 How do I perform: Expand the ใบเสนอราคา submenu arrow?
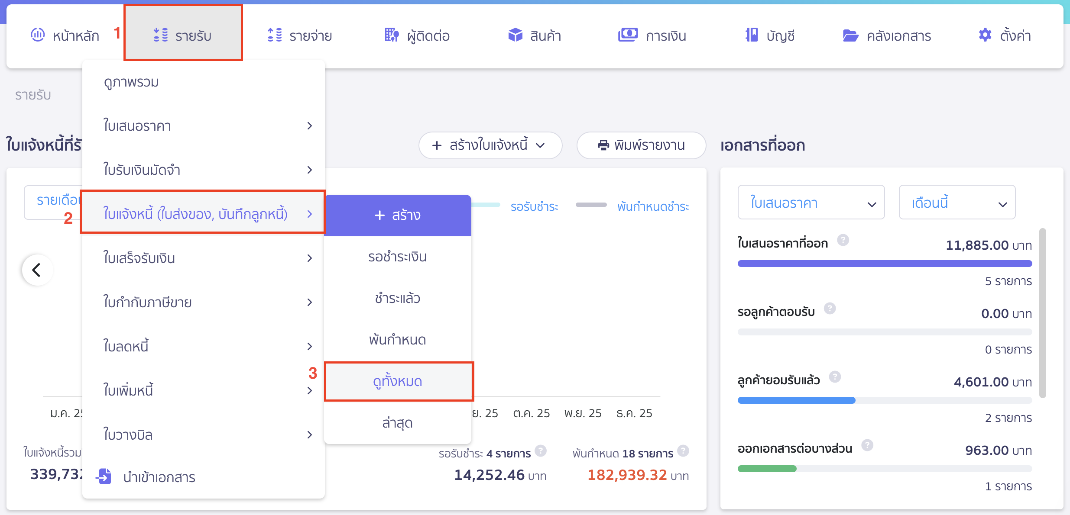309,126
